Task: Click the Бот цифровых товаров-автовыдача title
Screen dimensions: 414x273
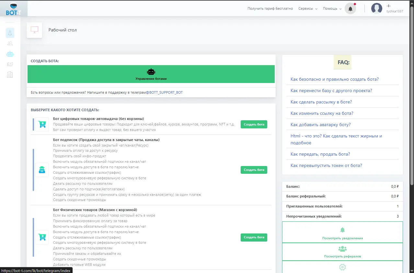Action: coord(98,119)
